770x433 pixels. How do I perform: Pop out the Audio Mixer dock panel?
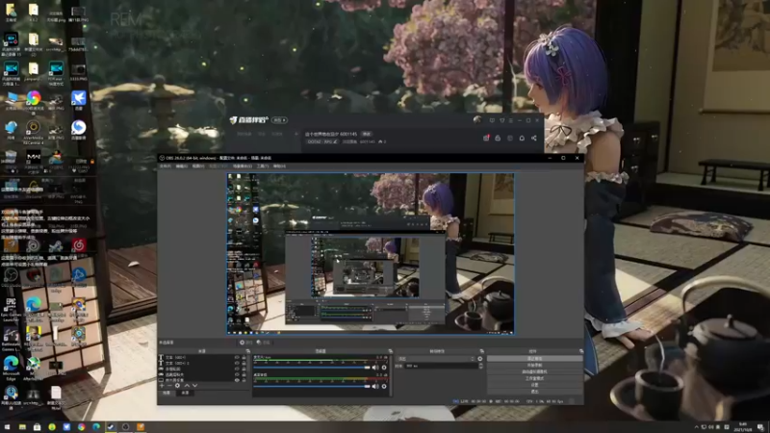[390, 351]
